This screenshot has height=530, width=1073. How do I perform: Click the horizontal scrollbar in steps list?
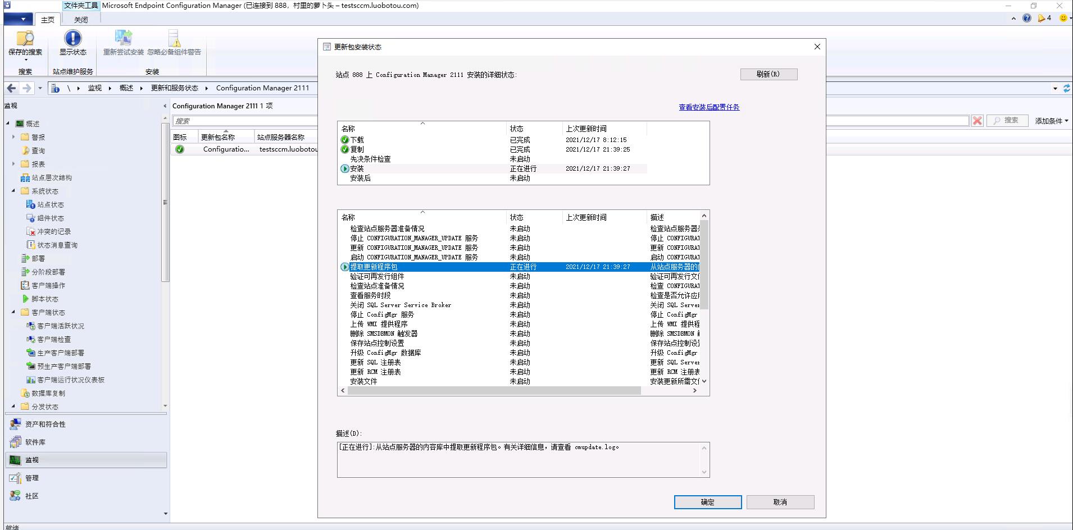click(x=494, y=390)
